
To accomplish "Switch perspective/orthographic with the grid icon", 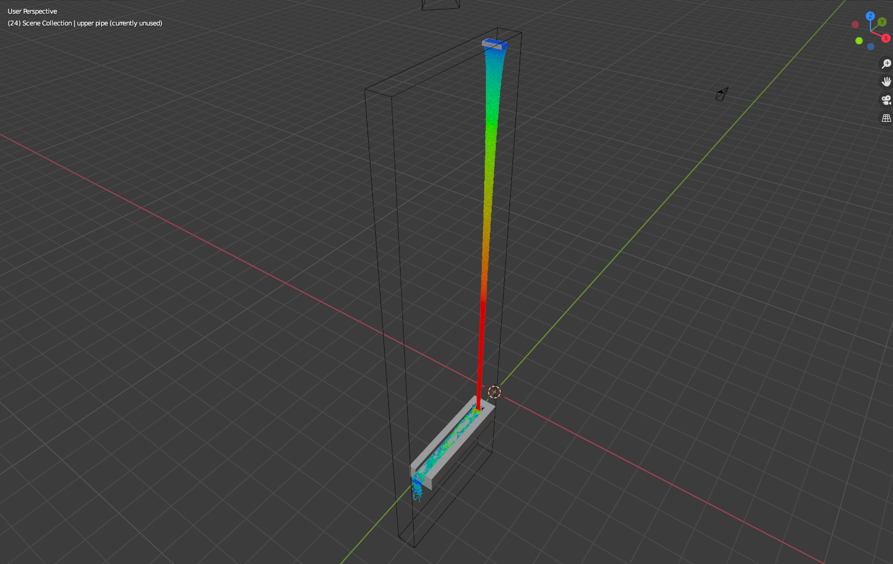I will point(886,118).
